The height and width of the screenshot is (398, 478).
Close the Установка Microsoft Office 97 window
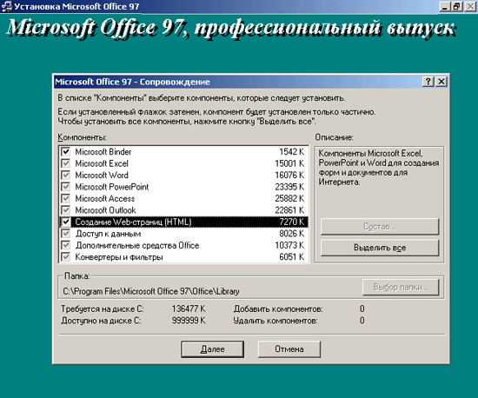(x=470, y=6)
